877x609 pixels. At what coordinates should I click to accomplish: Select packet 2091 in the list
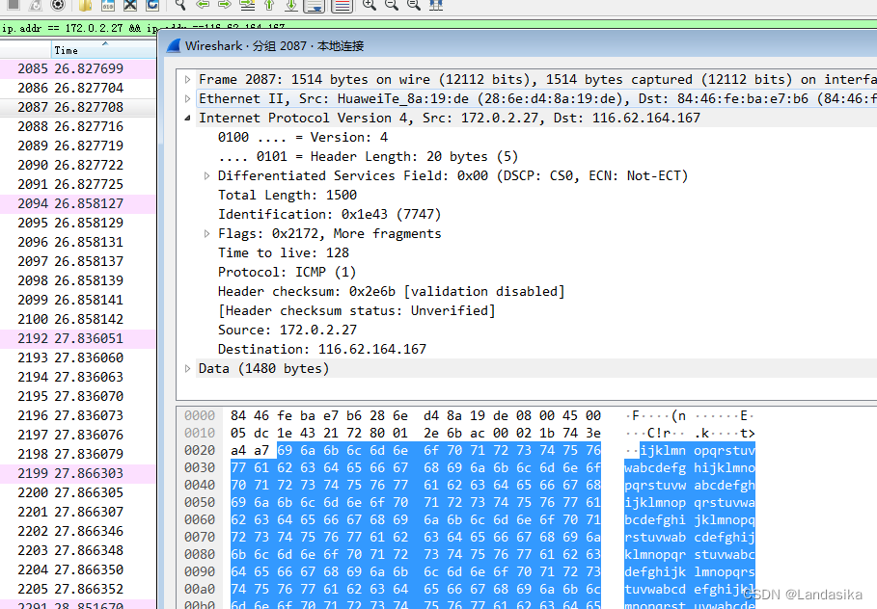click(78, 184)
